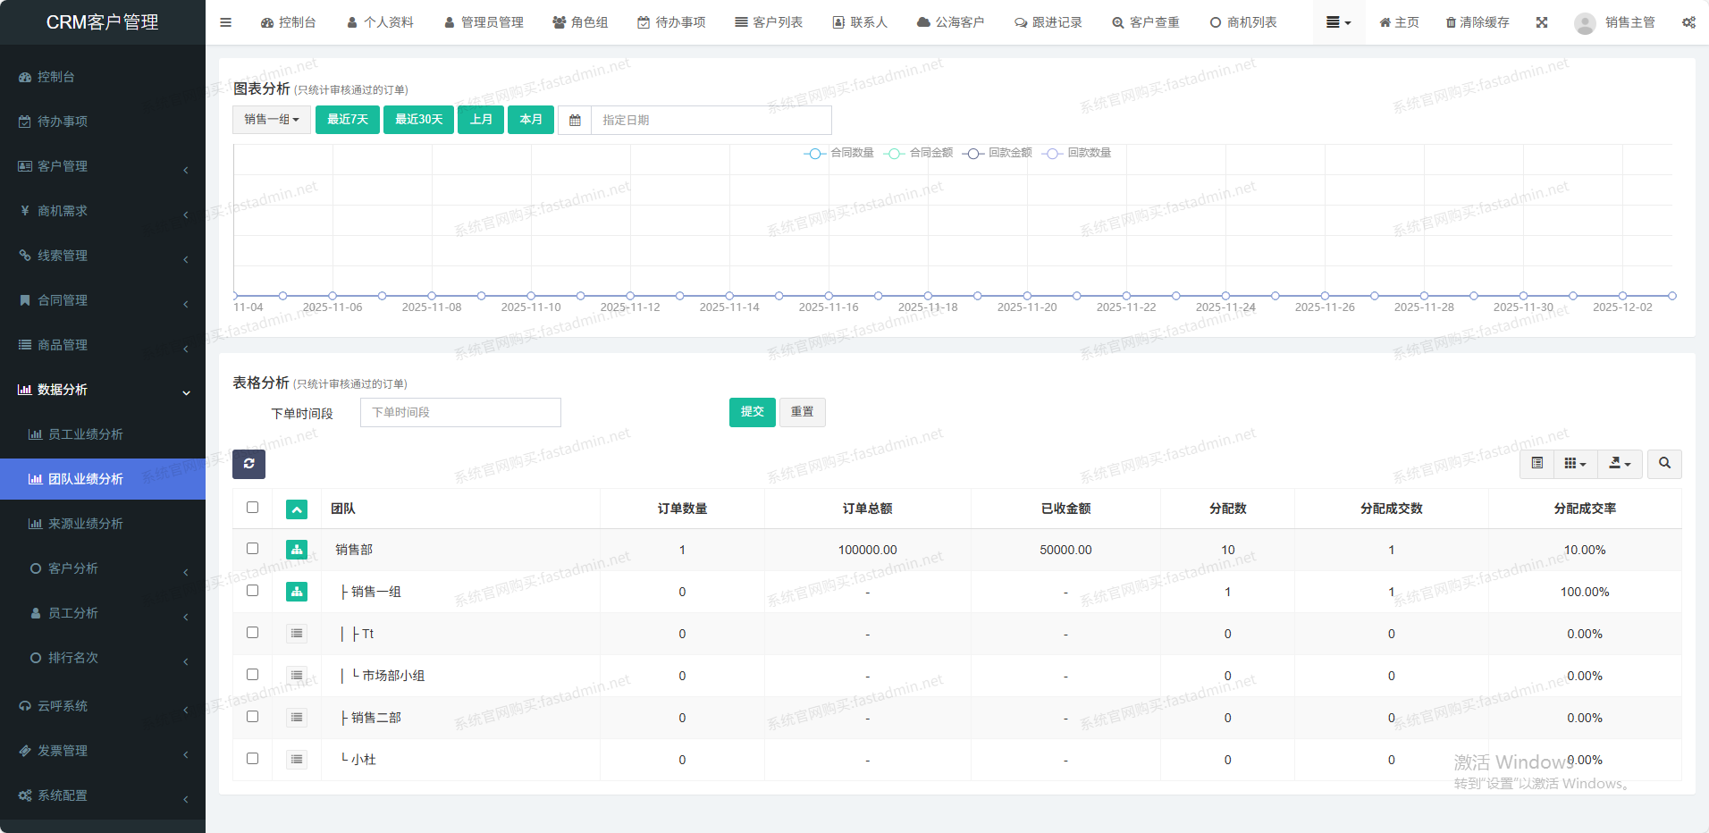
Task: Click the calendar icon beside date field
Action: 575,121
